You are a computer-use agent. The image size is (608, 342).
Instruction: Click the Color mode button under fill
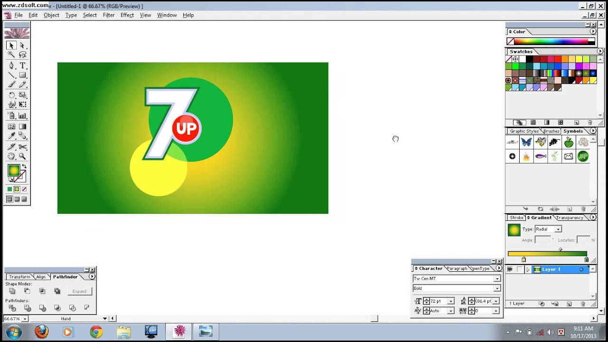(9, 189)
